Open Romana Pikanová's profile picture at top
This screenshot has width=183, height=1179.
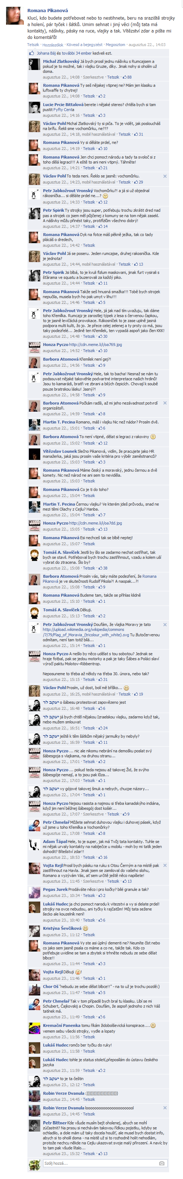click(x=15, y=16)
